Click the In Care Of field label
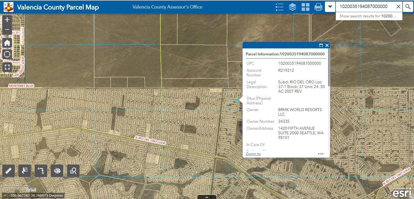The image size is (414, 199). click(256, 145)
